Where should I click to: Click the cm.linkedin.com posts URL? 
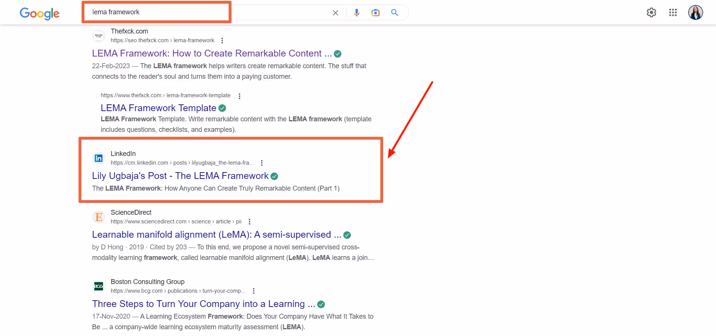click(182, 163)
